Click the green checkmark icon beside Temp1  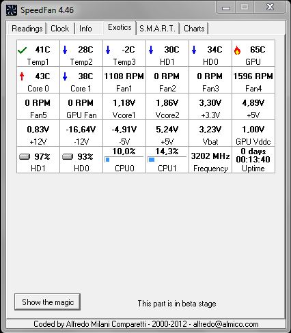[x=22, y=50]
